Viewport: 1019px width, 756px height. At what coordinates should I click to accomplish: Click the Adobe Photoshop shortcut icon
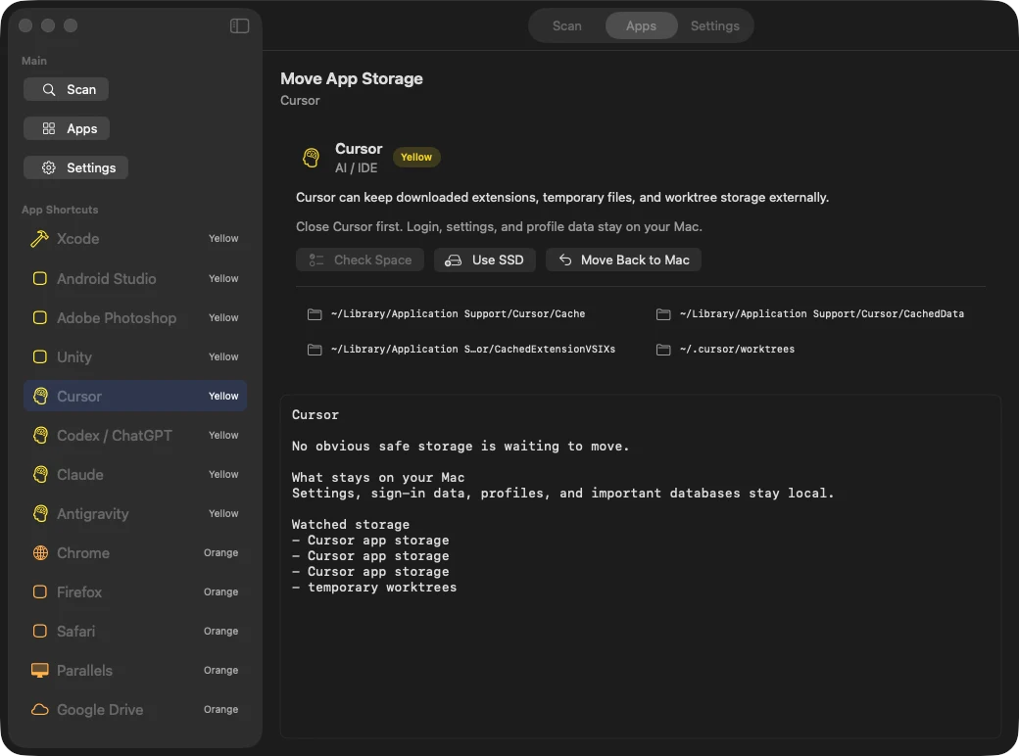(39, 317)
